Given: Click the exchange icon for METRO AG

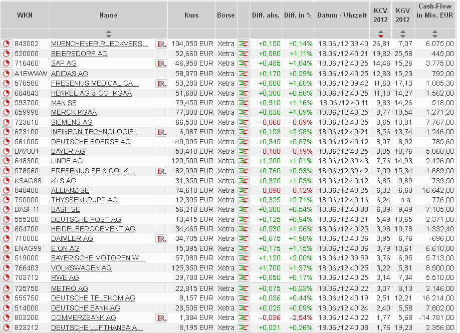Looking at the screenshot, I should (244, 288).
